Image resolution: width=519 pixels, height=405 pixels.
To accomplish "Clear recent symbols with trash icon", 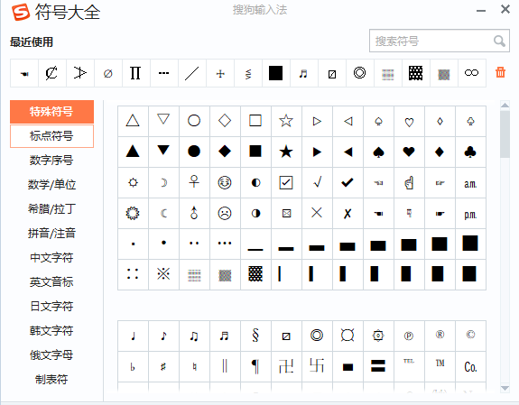I will tap(500, 72).
